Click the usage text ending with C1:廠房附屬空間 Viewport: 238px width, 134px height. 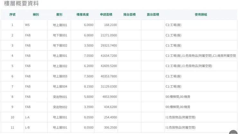[201, 56]
